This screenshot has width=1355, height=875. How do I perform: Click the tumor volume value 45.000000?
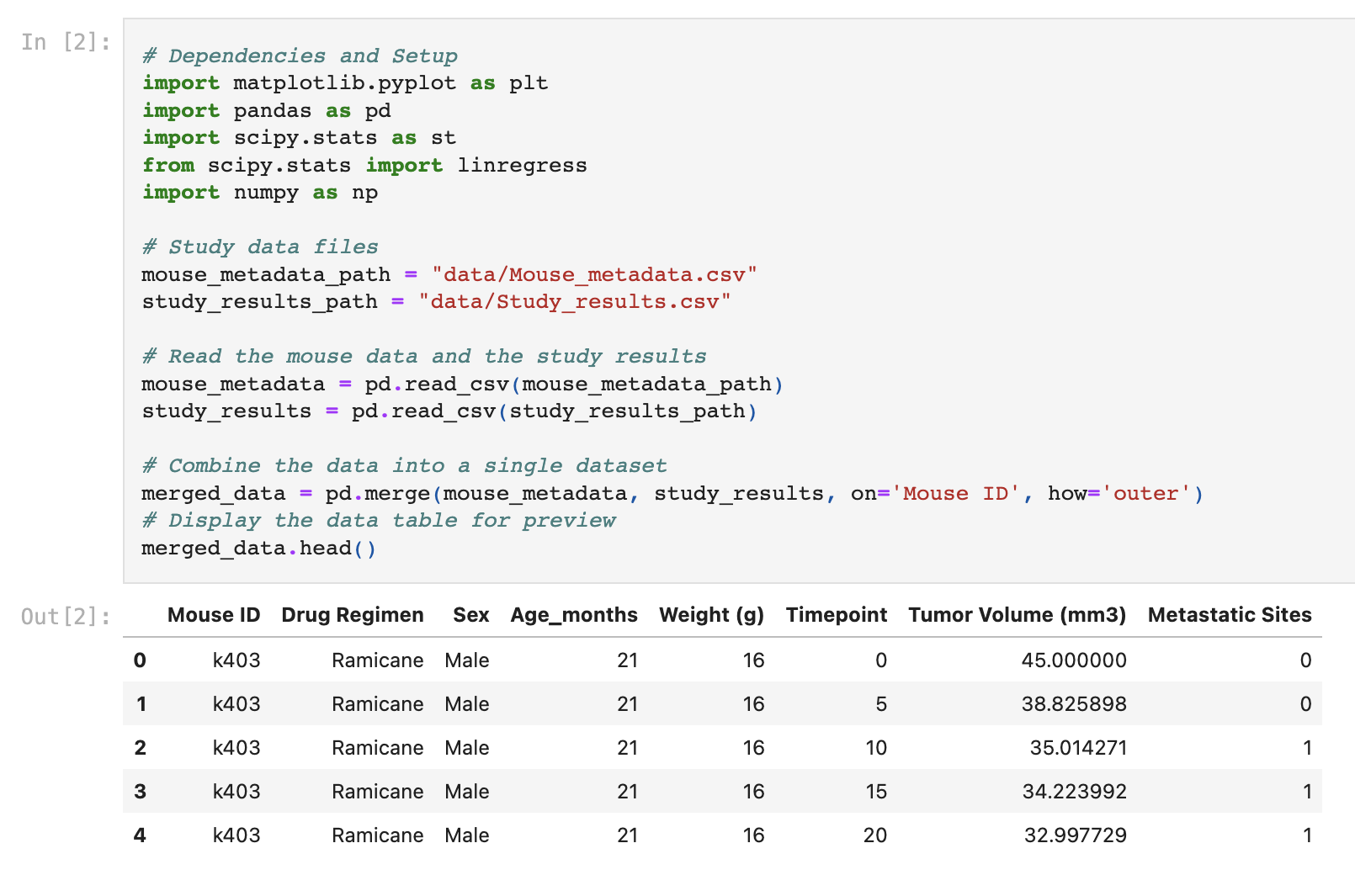click(1073, 660)
